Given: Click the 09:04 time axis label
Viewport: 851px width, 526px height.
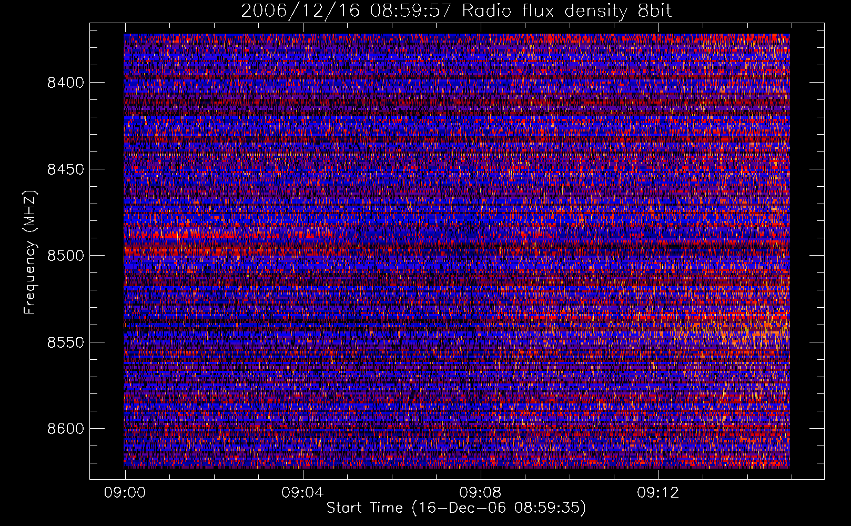Looking at the screenshot, I should (x=302, y=493).
